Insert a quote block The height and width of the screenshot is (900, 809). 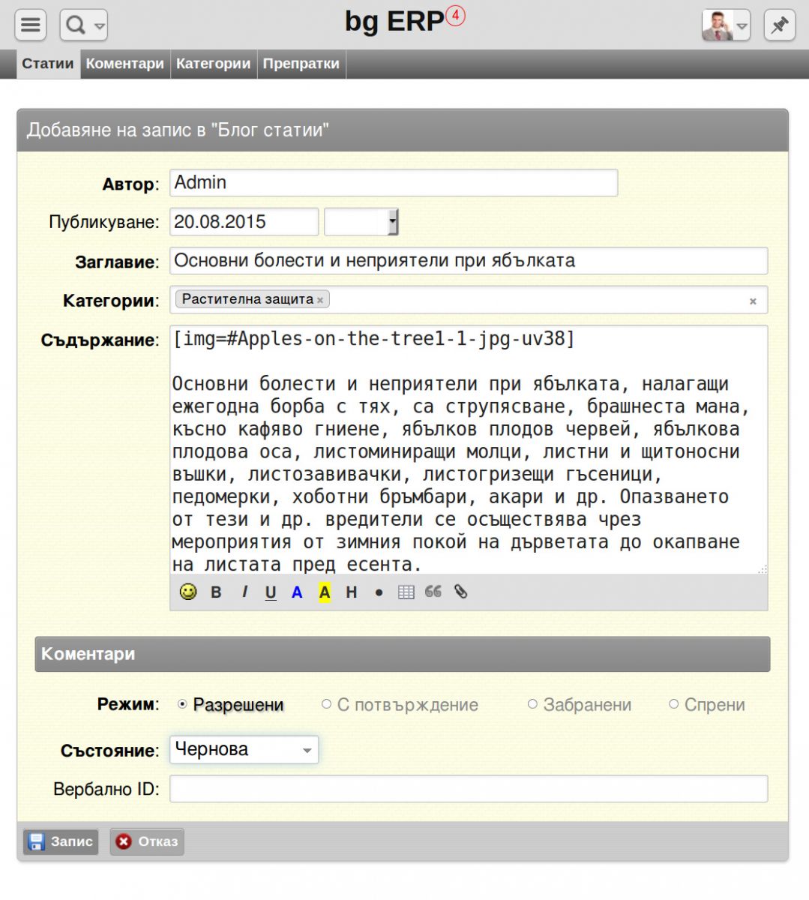433,592
